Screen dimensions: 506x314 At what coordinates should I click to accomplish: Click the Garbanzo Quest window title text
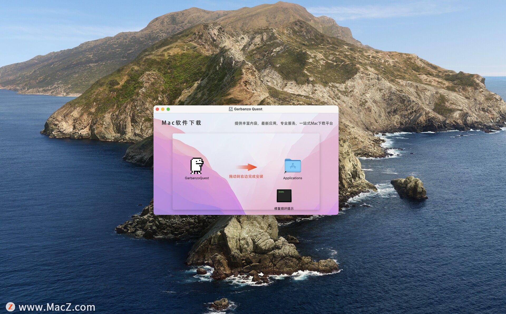click(248, 109)
